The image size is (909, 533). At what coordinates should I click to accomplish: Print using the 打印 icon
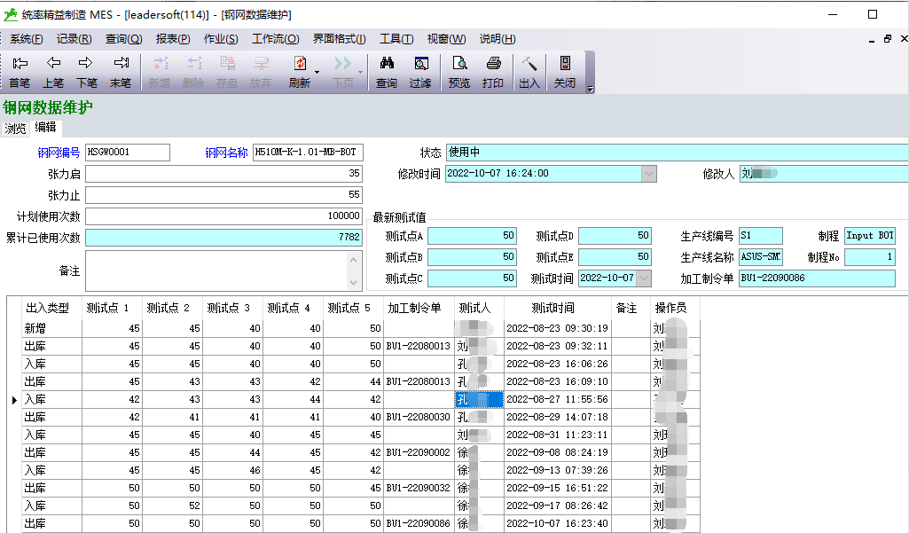[x=493, y=72]
